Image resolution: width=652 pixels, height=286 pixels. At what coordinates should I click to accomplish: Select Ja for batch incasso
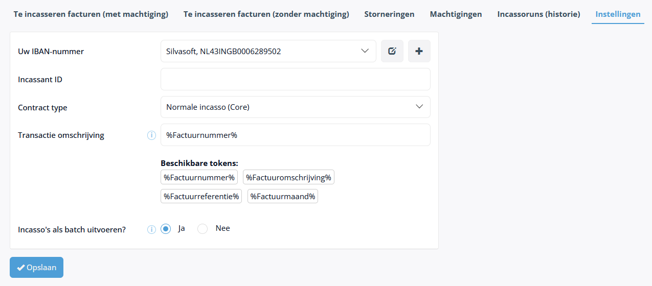166,229
